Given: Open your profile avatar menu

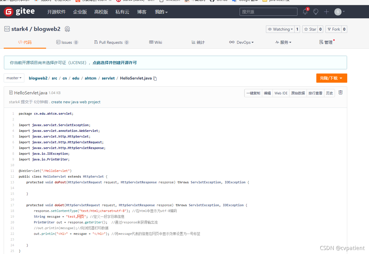Looking at the screenshot, I should pos(338,12).
